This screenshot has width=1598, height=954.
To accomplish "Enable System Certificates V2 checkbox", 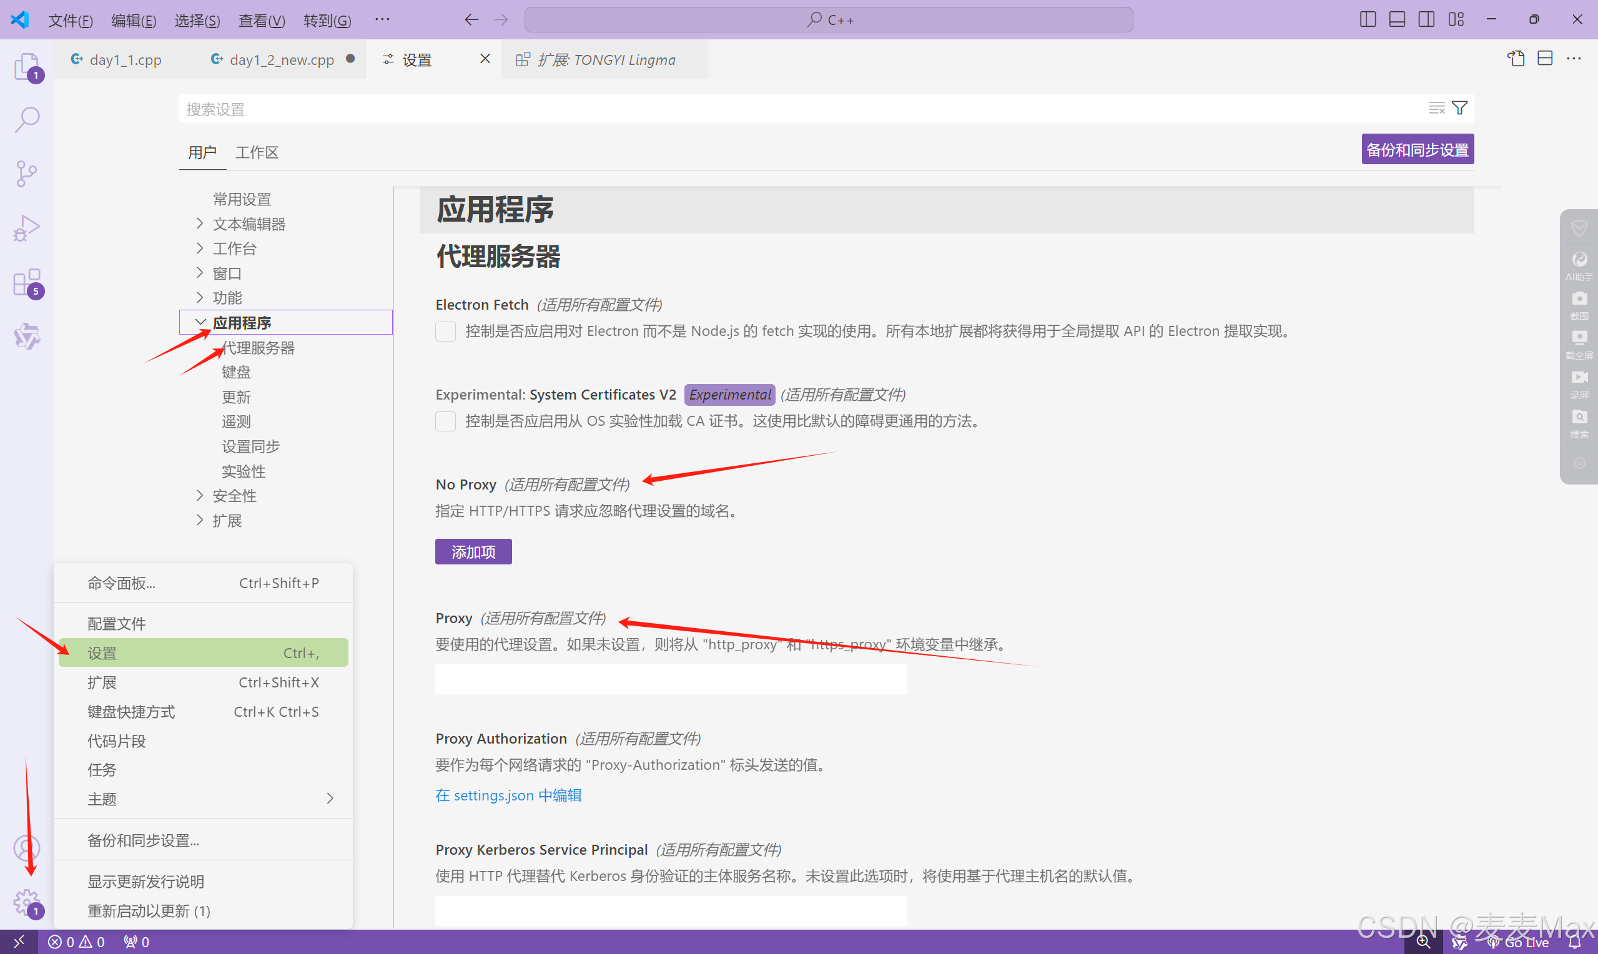I will (445, 421).
